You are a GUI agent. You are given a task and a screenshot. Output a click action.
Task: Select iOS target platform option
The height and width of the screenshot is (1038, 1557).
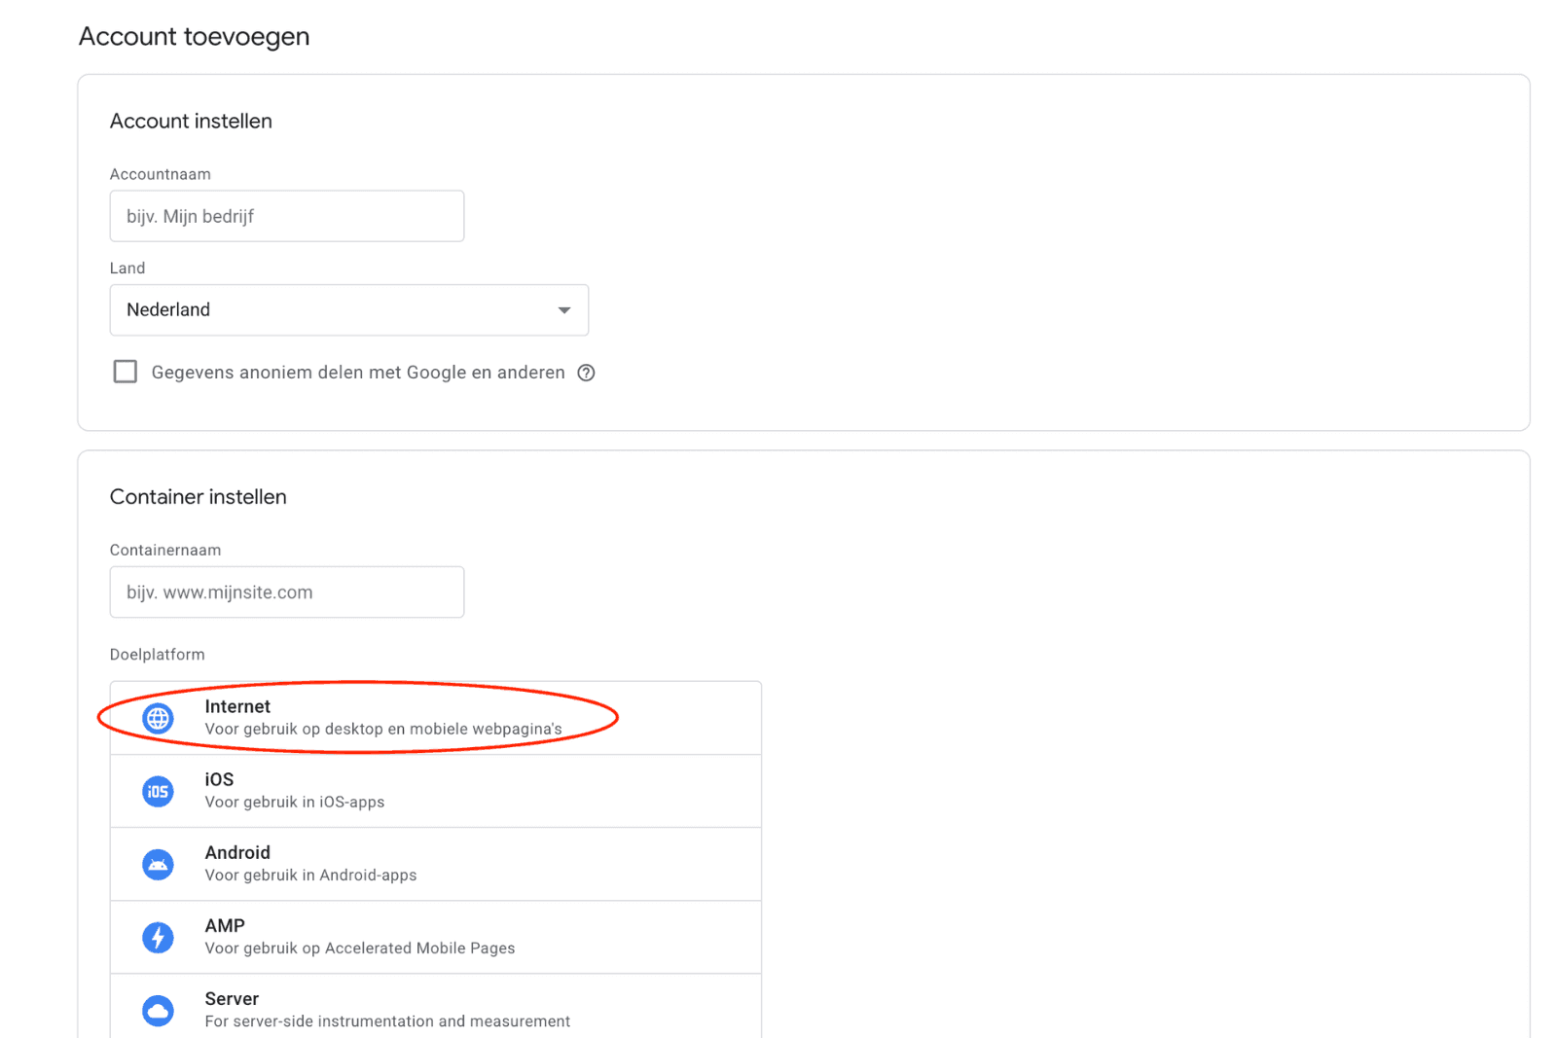436,791
